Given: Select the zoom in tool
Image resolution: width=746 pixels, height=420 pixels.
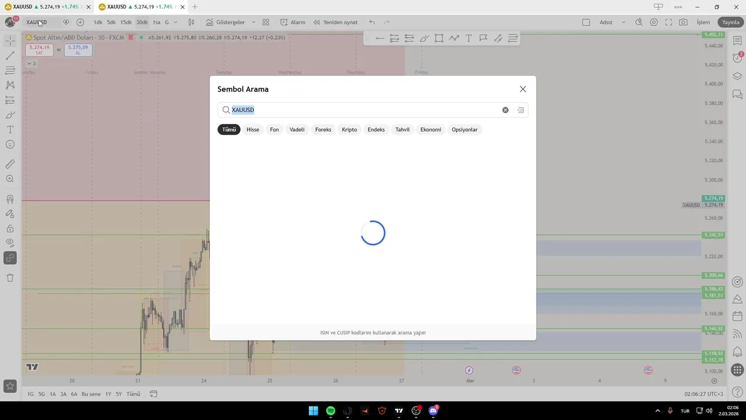Looking at the screenshot, I should pyautogui.click(x=10, y=179).
